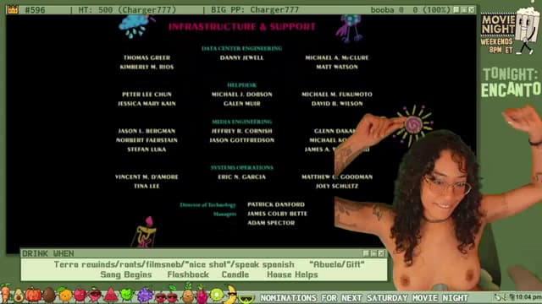Close the top stream stats window
Viewport: 542px width, 304px height.
click(472, 9)
